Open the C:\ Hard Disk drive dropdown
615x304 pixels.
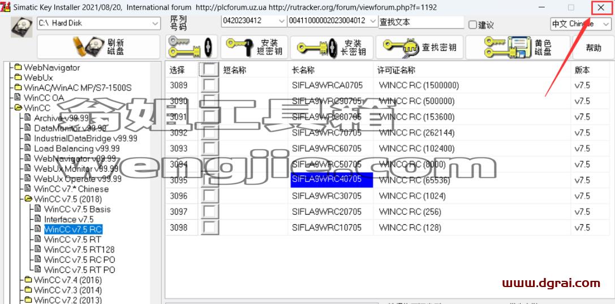[x=155, y=24]
